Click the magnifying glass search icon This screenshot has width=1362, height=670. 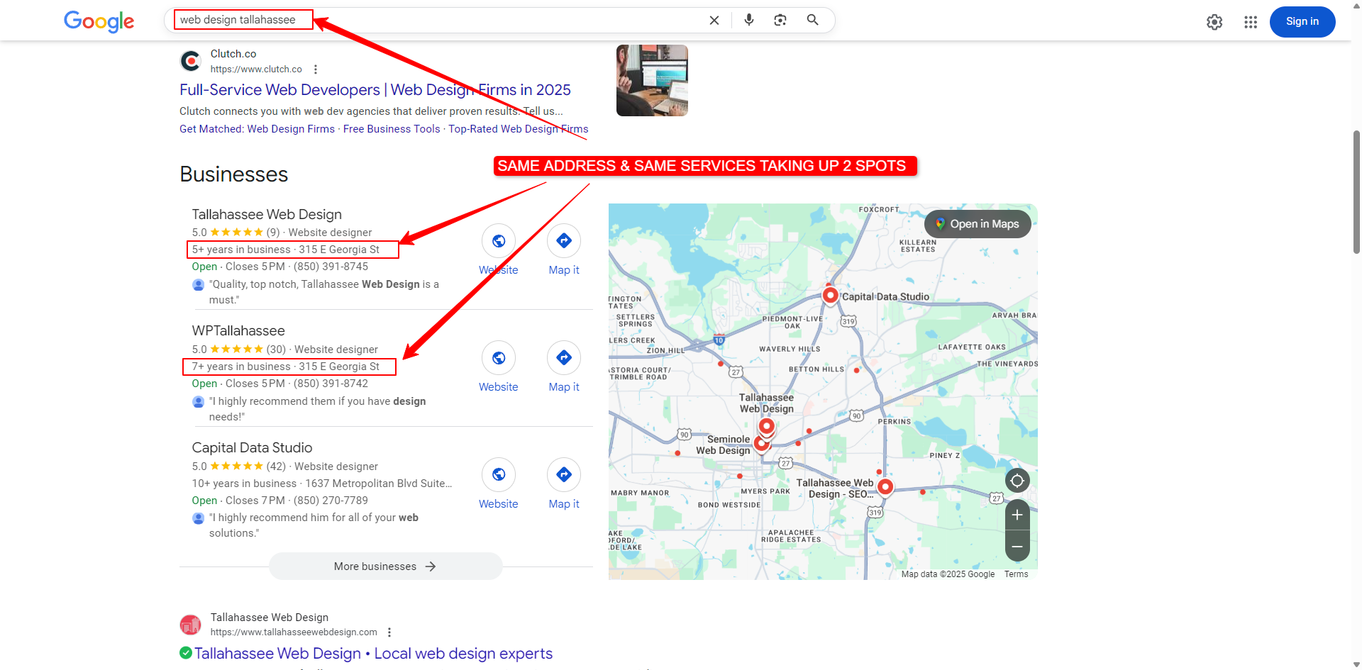(813, 20)
